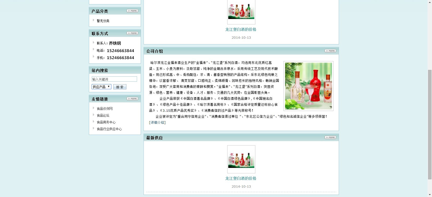
Task: Open MORE in the 产品分类 panel header
Action: (x=132, y=11)
